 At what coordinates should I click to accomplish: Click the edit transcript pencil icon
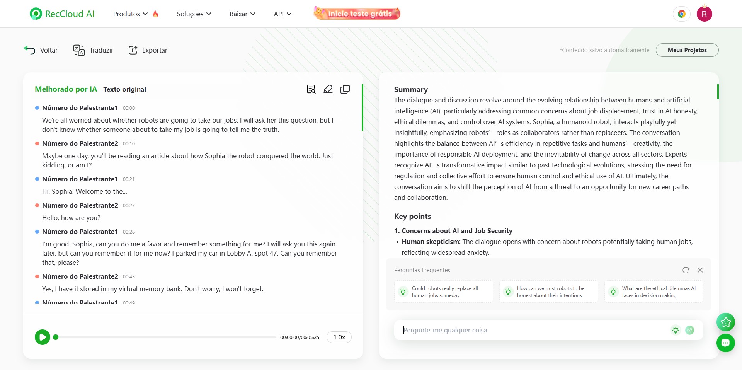pyautogui.click(x=328, y=89)
